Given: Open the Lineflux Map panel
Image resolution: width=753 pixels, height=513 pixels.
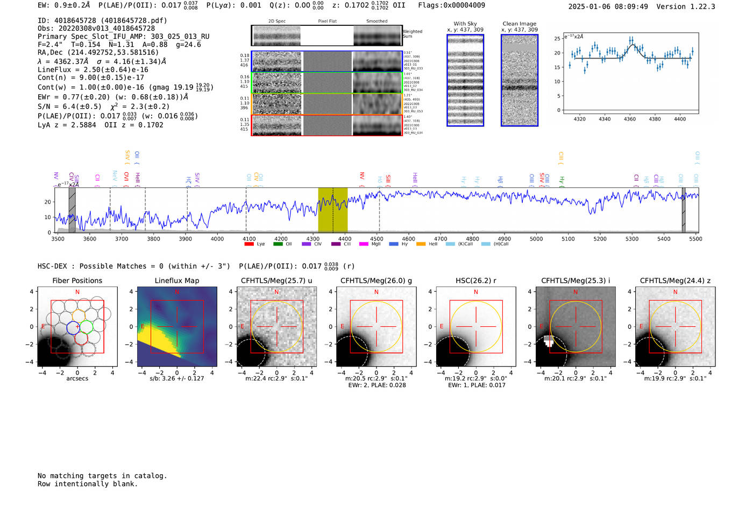Looking at the screenshot, I should 177,327.
